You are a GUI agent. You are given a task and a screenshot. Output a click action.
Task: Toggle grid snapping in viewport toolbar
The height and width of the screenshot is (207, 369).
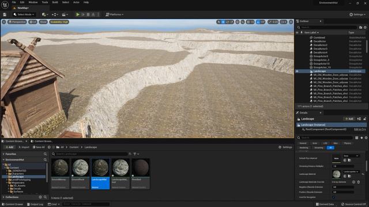[x=248, y=22]
